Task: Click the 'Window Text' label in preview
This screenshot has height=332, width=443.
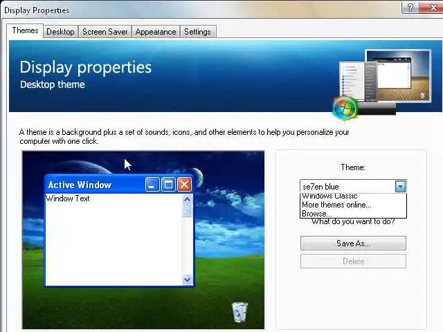Action: pyautogui.click(x=68, y=199)
